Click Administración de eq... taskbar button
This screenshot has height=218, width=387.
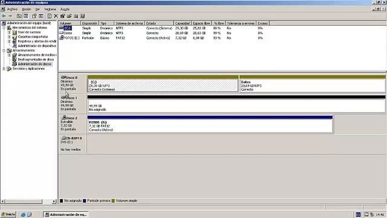(x=66, y=214)
